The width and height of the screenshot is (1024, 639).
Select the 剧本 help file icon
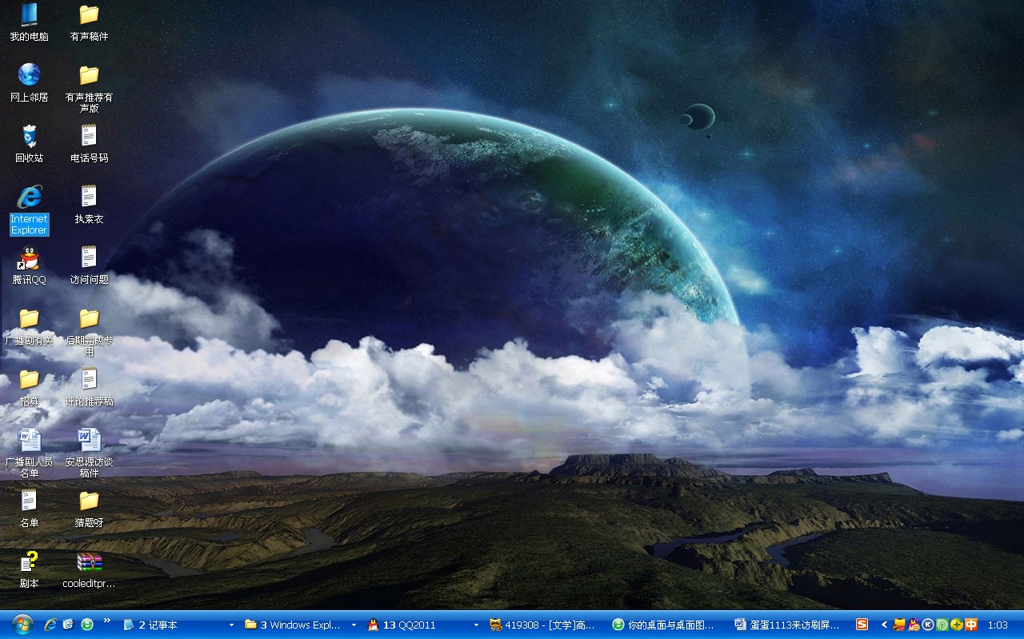tap(30, 569)
